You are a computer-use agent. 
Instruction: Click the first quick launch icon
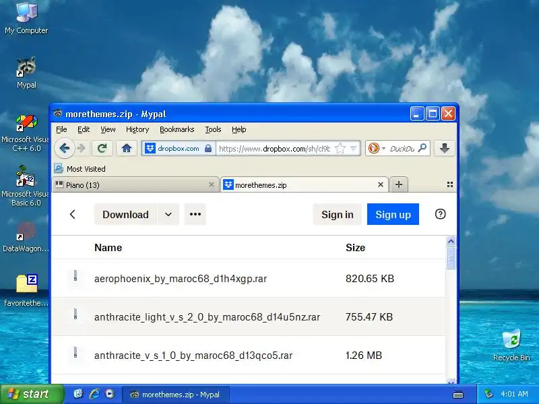point(78,394)
